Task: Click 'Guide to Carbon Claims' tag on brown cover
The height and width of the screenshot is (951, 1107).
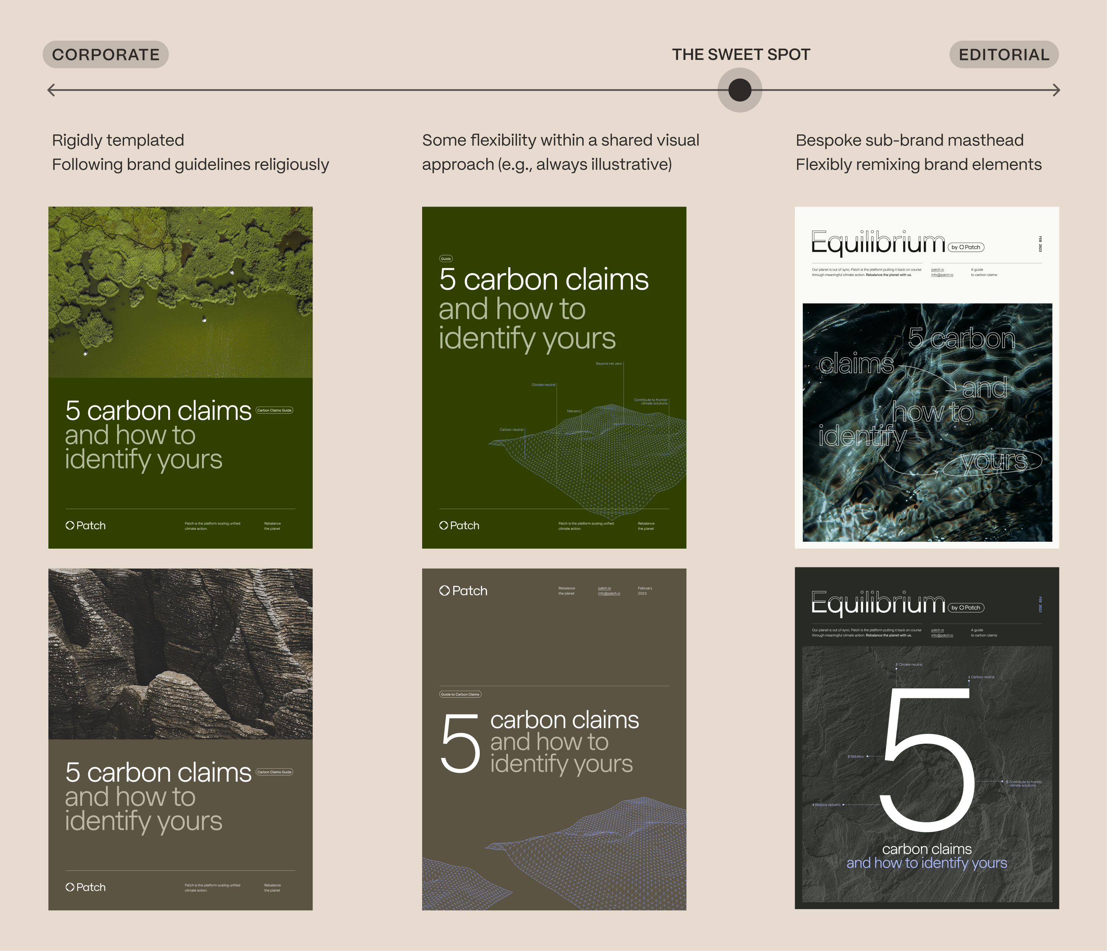Action: pos(460,694)
